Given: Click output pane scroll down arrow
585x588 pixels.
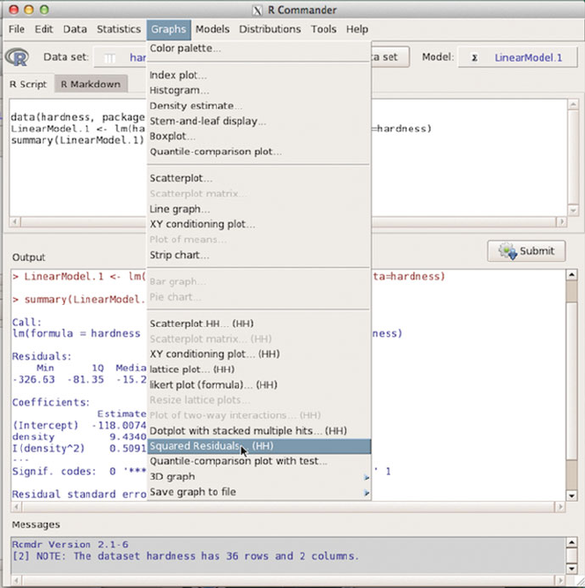Looking at the screenshot, I should point(572,495).
